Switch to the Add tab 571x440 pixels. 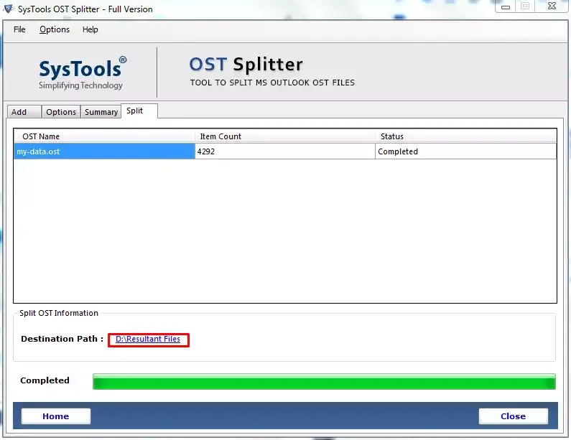click(24, 112)
